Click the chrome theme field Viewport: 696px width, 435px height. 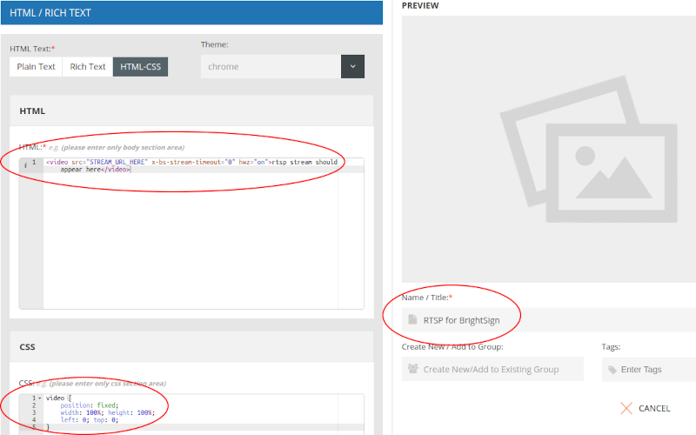coord(271,67)
